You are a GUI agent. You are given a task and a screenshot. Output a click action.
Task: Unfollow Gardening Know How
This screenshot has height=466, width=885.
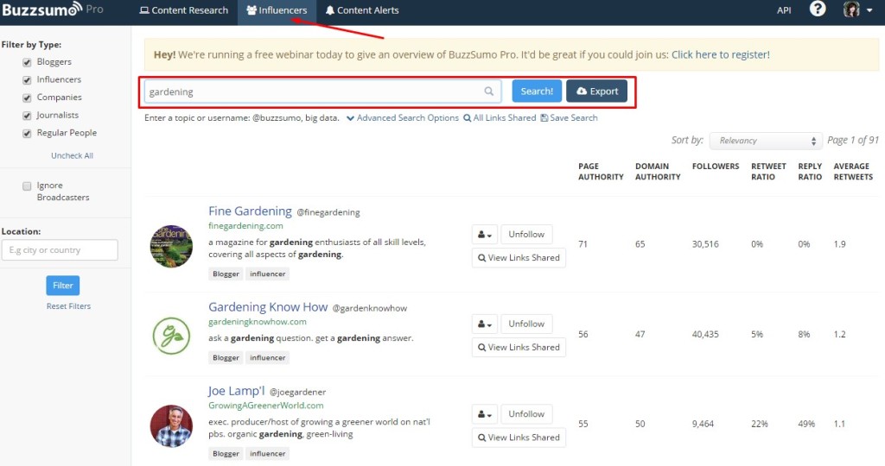[526, 324]
